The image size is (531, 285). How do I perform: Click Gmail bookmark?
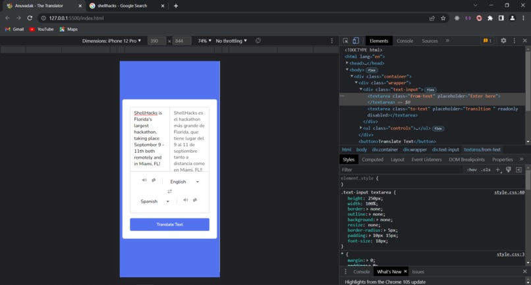pyautogui.click(x=14, y=30)
